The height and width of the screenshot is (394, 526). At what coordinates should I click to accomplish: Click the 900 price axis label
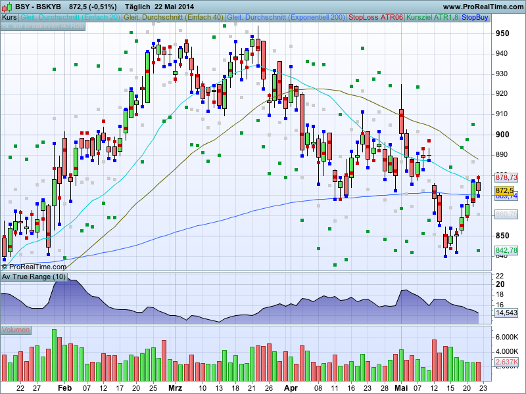point(502,135)
